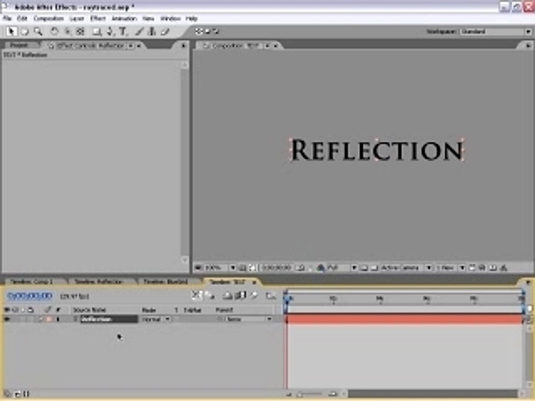This screenshot has width=535, height=401.
Task: Expand the Layer Switches pane icon
Action: click(7, 394)
